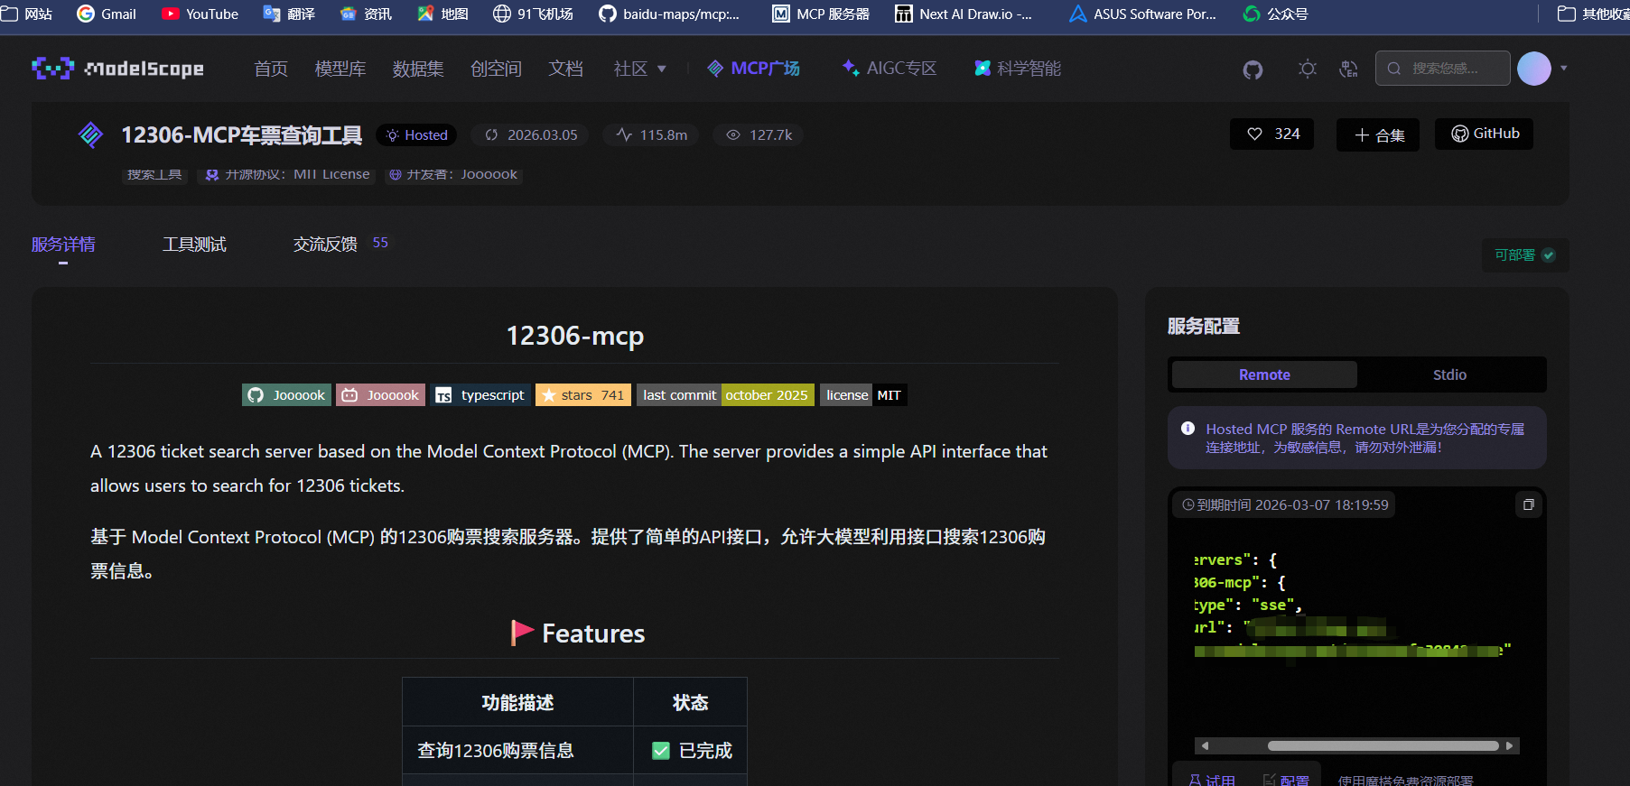The height and width of the screenshot is (786, 1630).
Task: Open the Next AI Draw.io bookmark
Action: [x=964, y=14]
